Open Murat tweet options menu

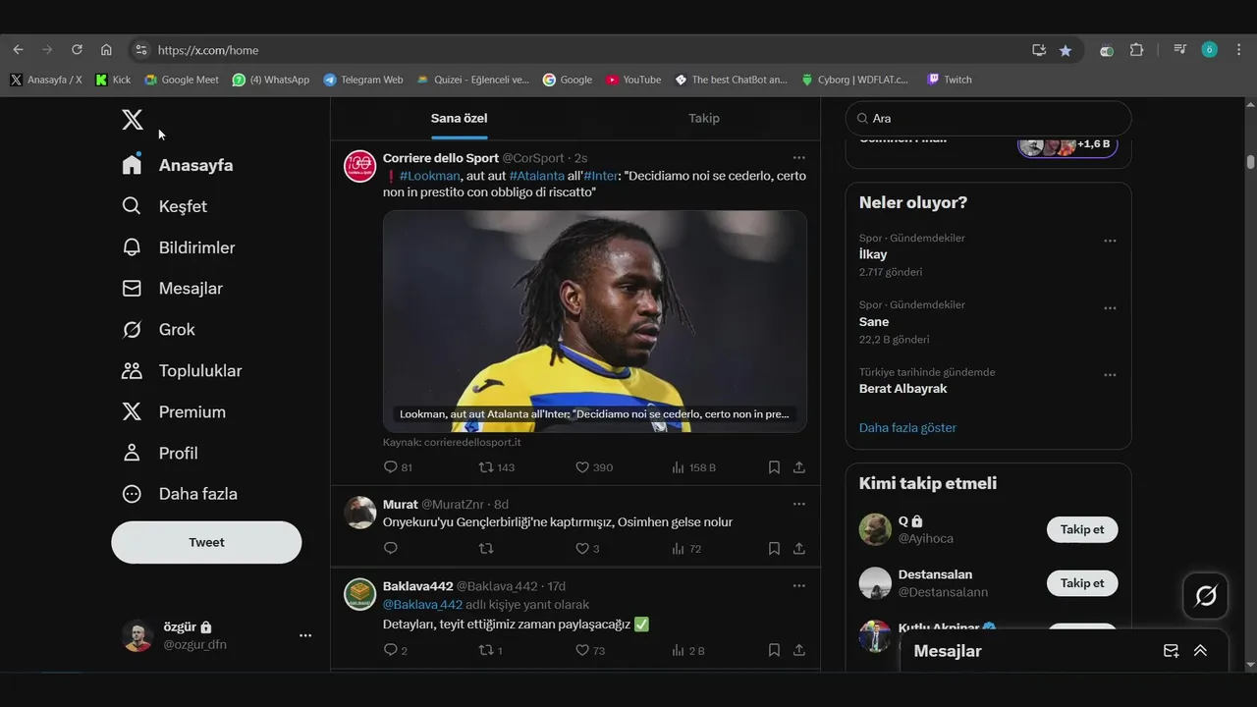pyautogui.click(x=799, y=505)
